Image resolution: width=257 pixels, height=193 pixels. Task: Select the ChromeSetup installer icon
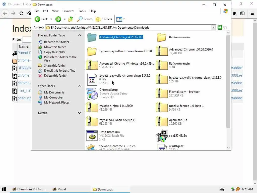pyautogui.click(x=92, y=93)
